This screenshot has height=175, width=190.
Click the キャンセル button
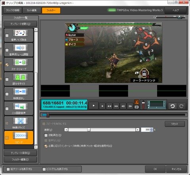click(177, 169)
